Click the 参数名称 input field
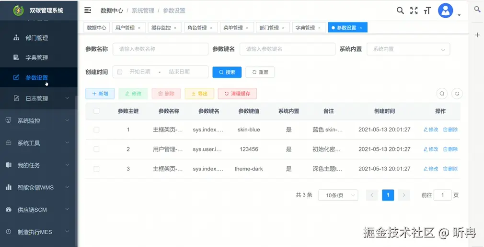 click(x=161, y=49)
